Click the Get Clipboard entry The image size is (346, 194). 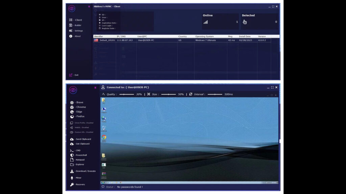(80, 144)
